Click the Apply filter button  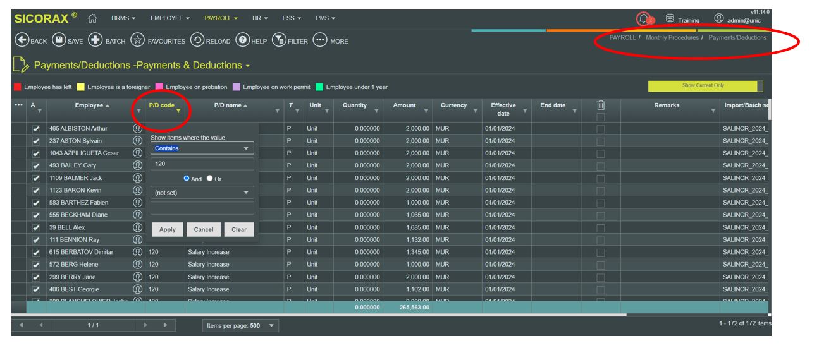tap(168, 230)
